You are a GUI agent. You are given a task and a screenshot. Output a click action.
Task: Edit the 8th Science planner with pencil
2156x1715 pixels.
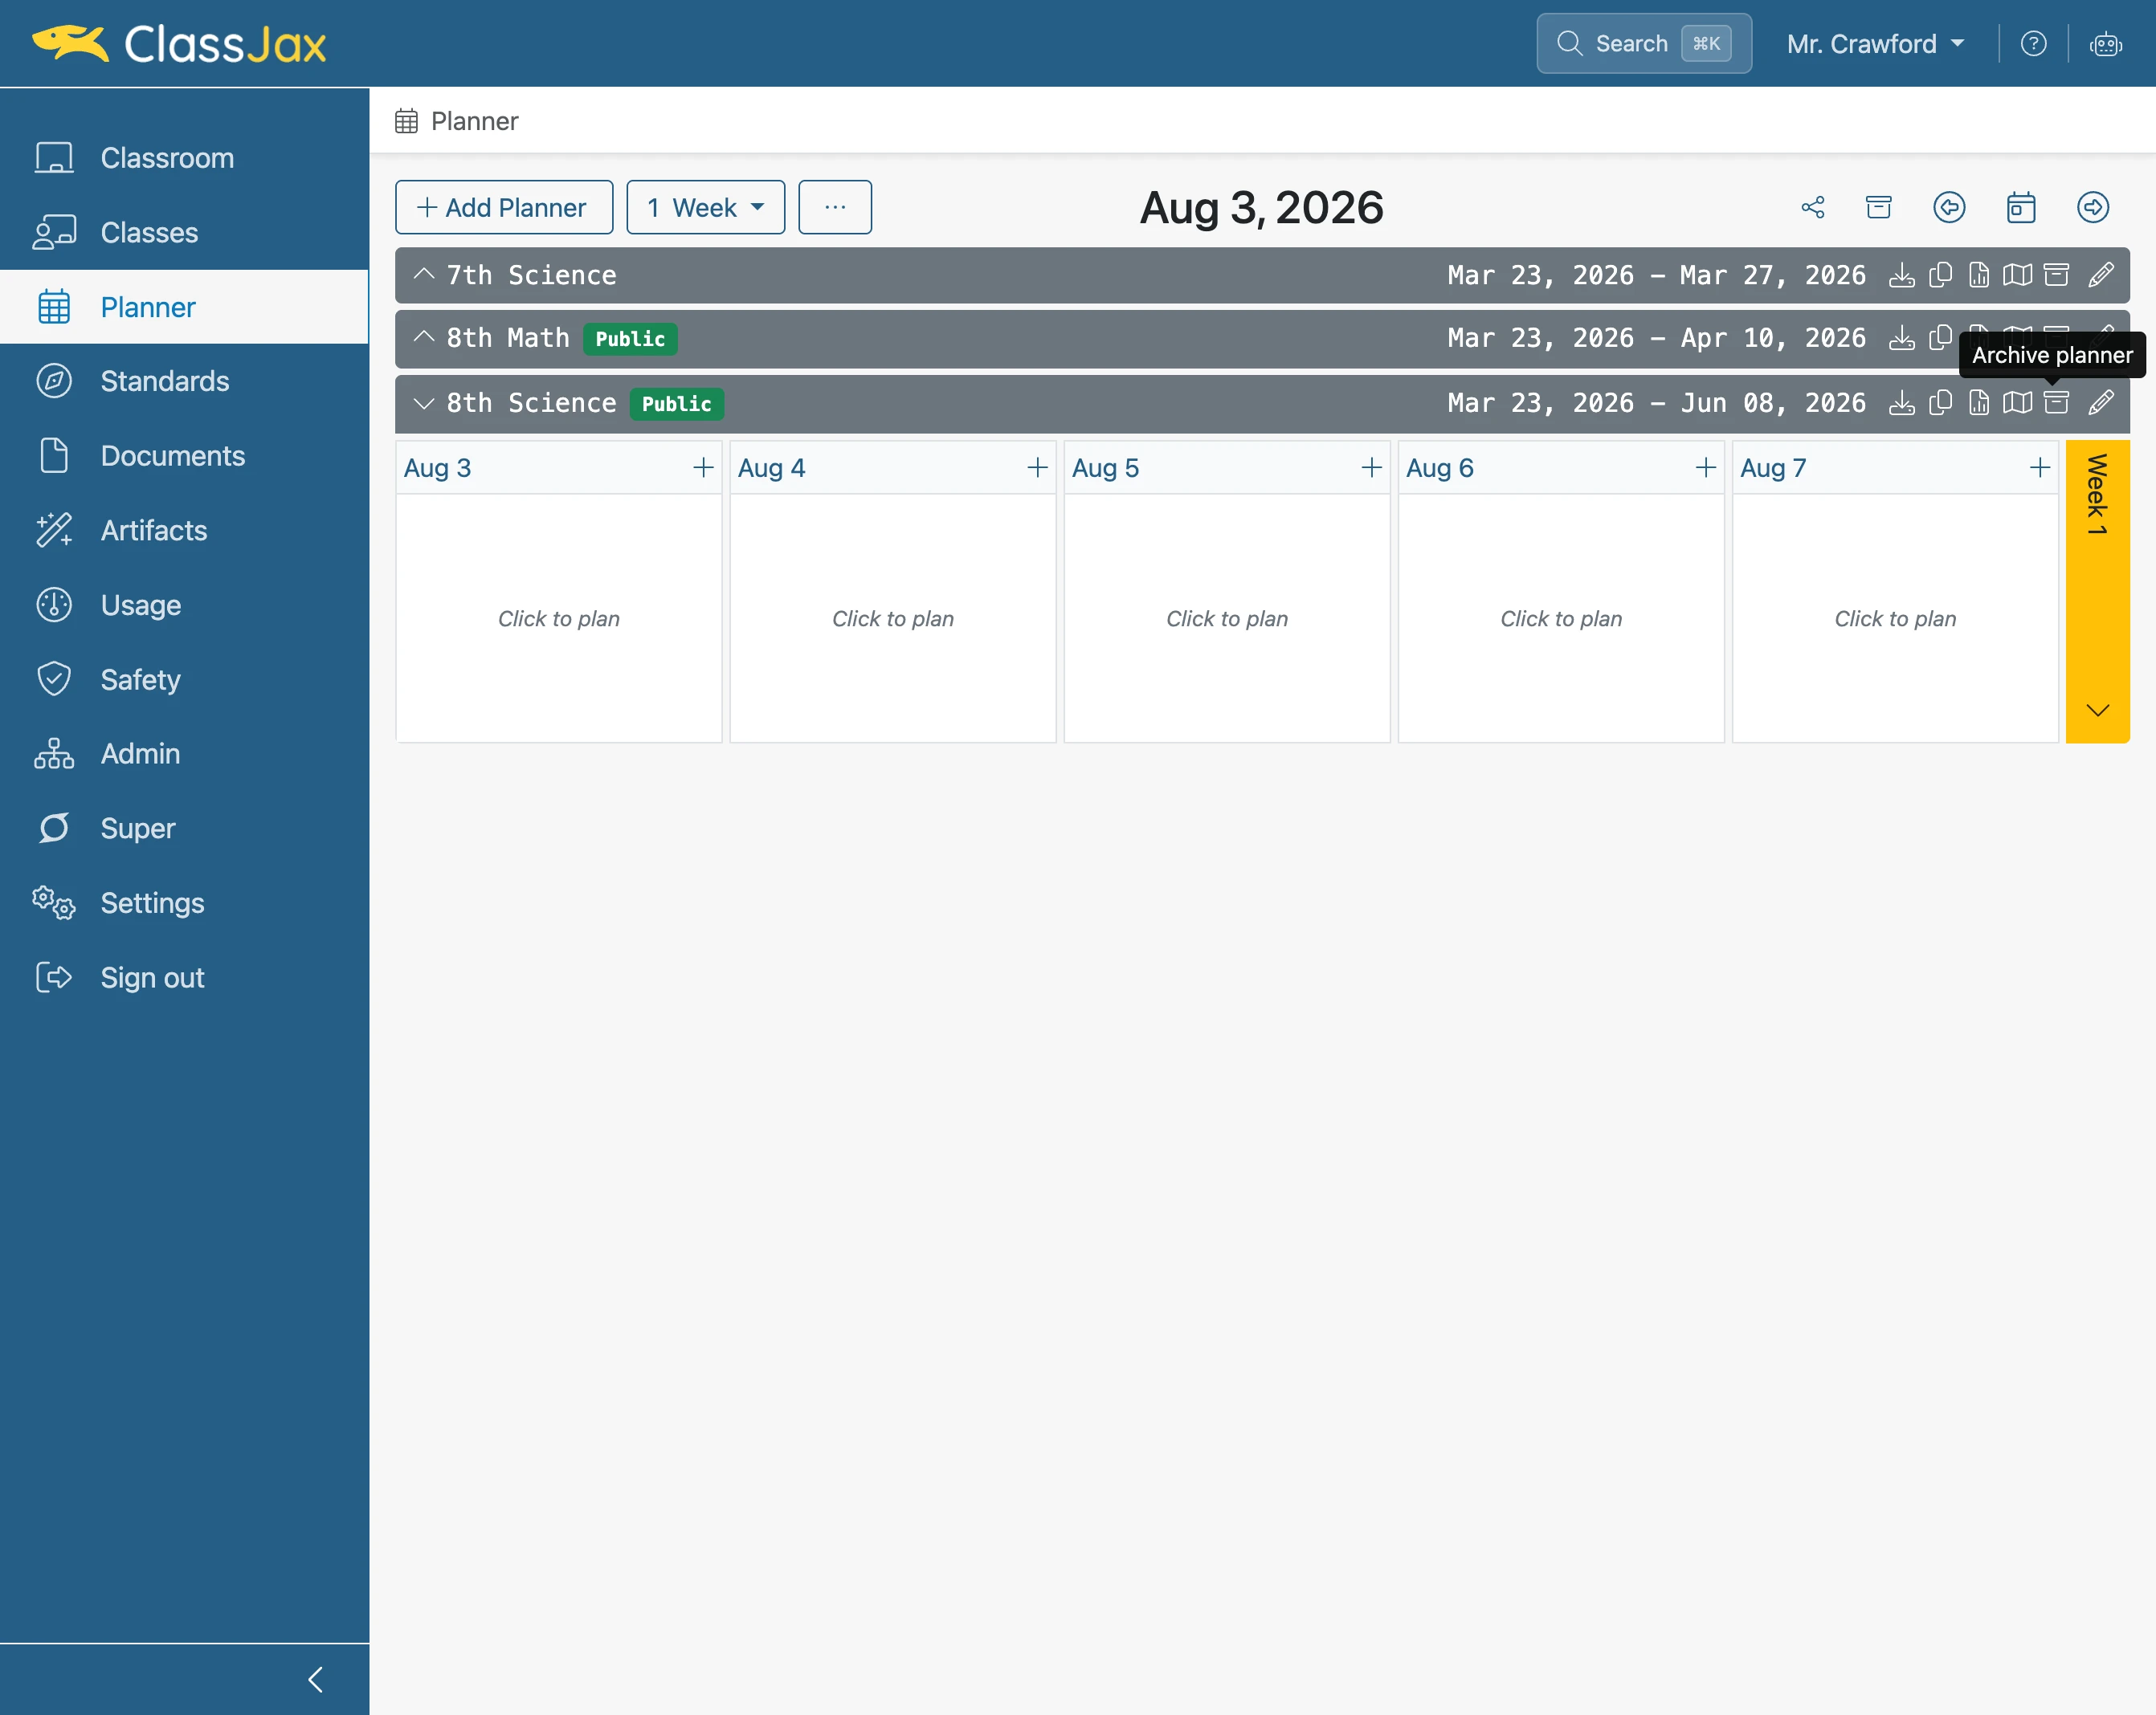pos(2101,403)
